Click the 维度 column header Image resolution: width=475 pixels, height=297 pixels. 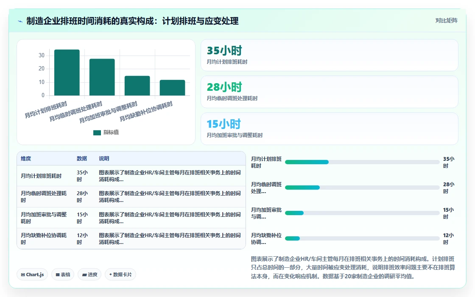[26, 159]
